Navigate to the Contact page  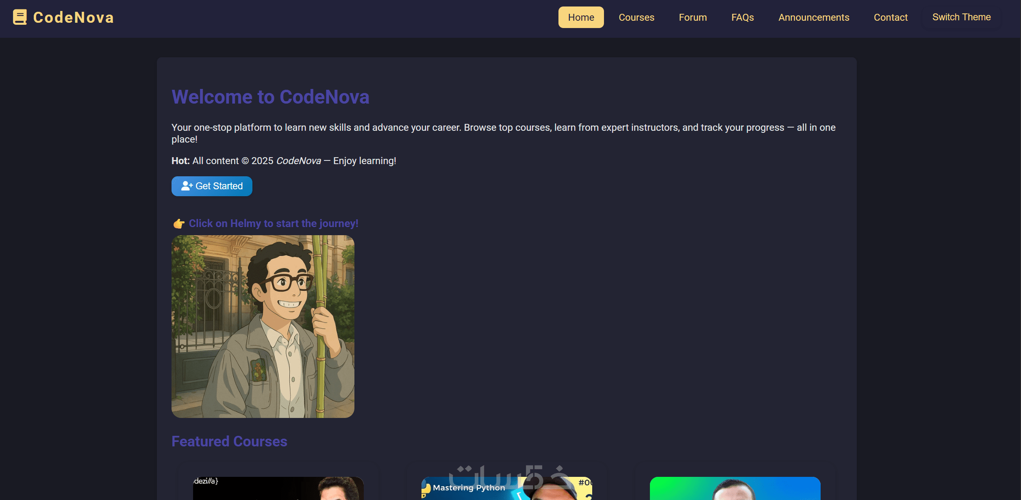pos(891,17)
